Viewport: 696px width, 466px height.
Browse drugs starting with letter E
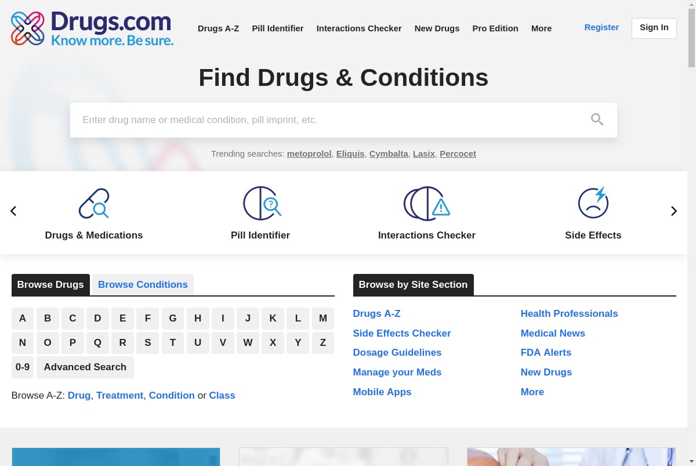[122, 319]
